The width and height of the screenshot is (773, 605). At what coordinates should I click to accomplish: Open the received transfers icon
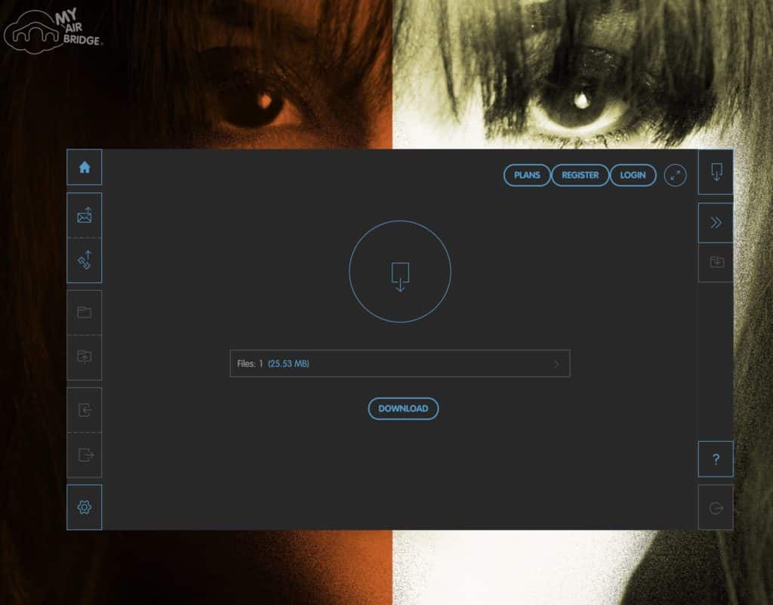coord(85,409)
